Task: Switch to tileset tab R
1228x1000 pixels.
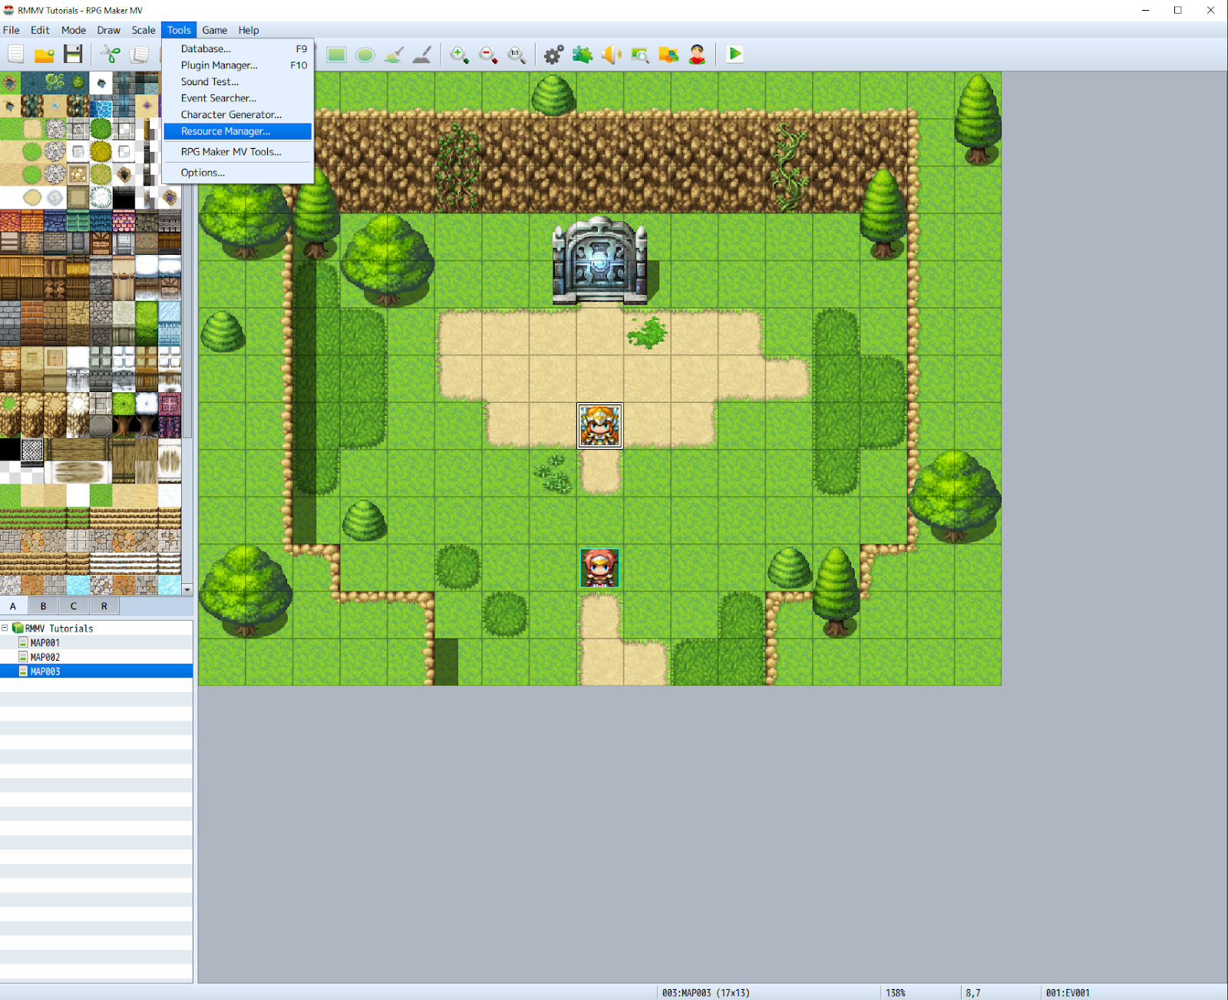Action: coord(104,606)
